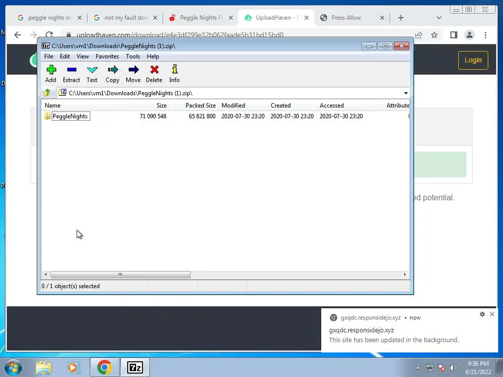Bookmark this page with the star icon
Viewport: 503px width, 377px height.
(x=434, y=35)
